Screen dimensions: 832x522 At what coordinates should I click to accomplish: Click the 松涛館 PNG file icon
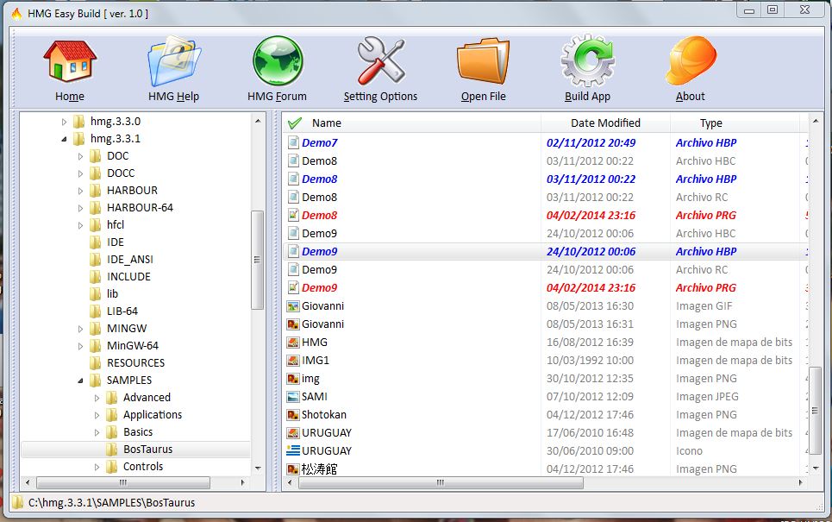[x=293, y=469]
